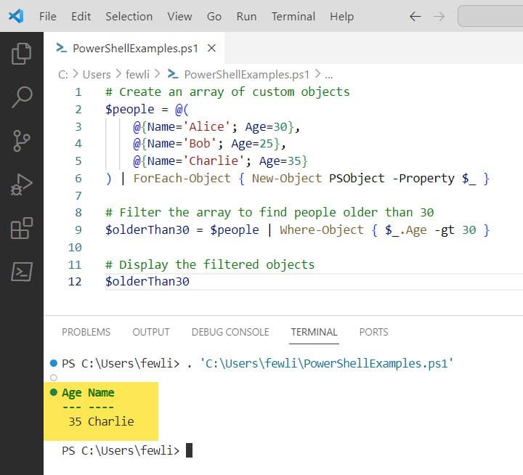The width and height of the screenshot is (523, 475).
Task: Click 'Charlie' in the terminal output
Action: (110, 422)
